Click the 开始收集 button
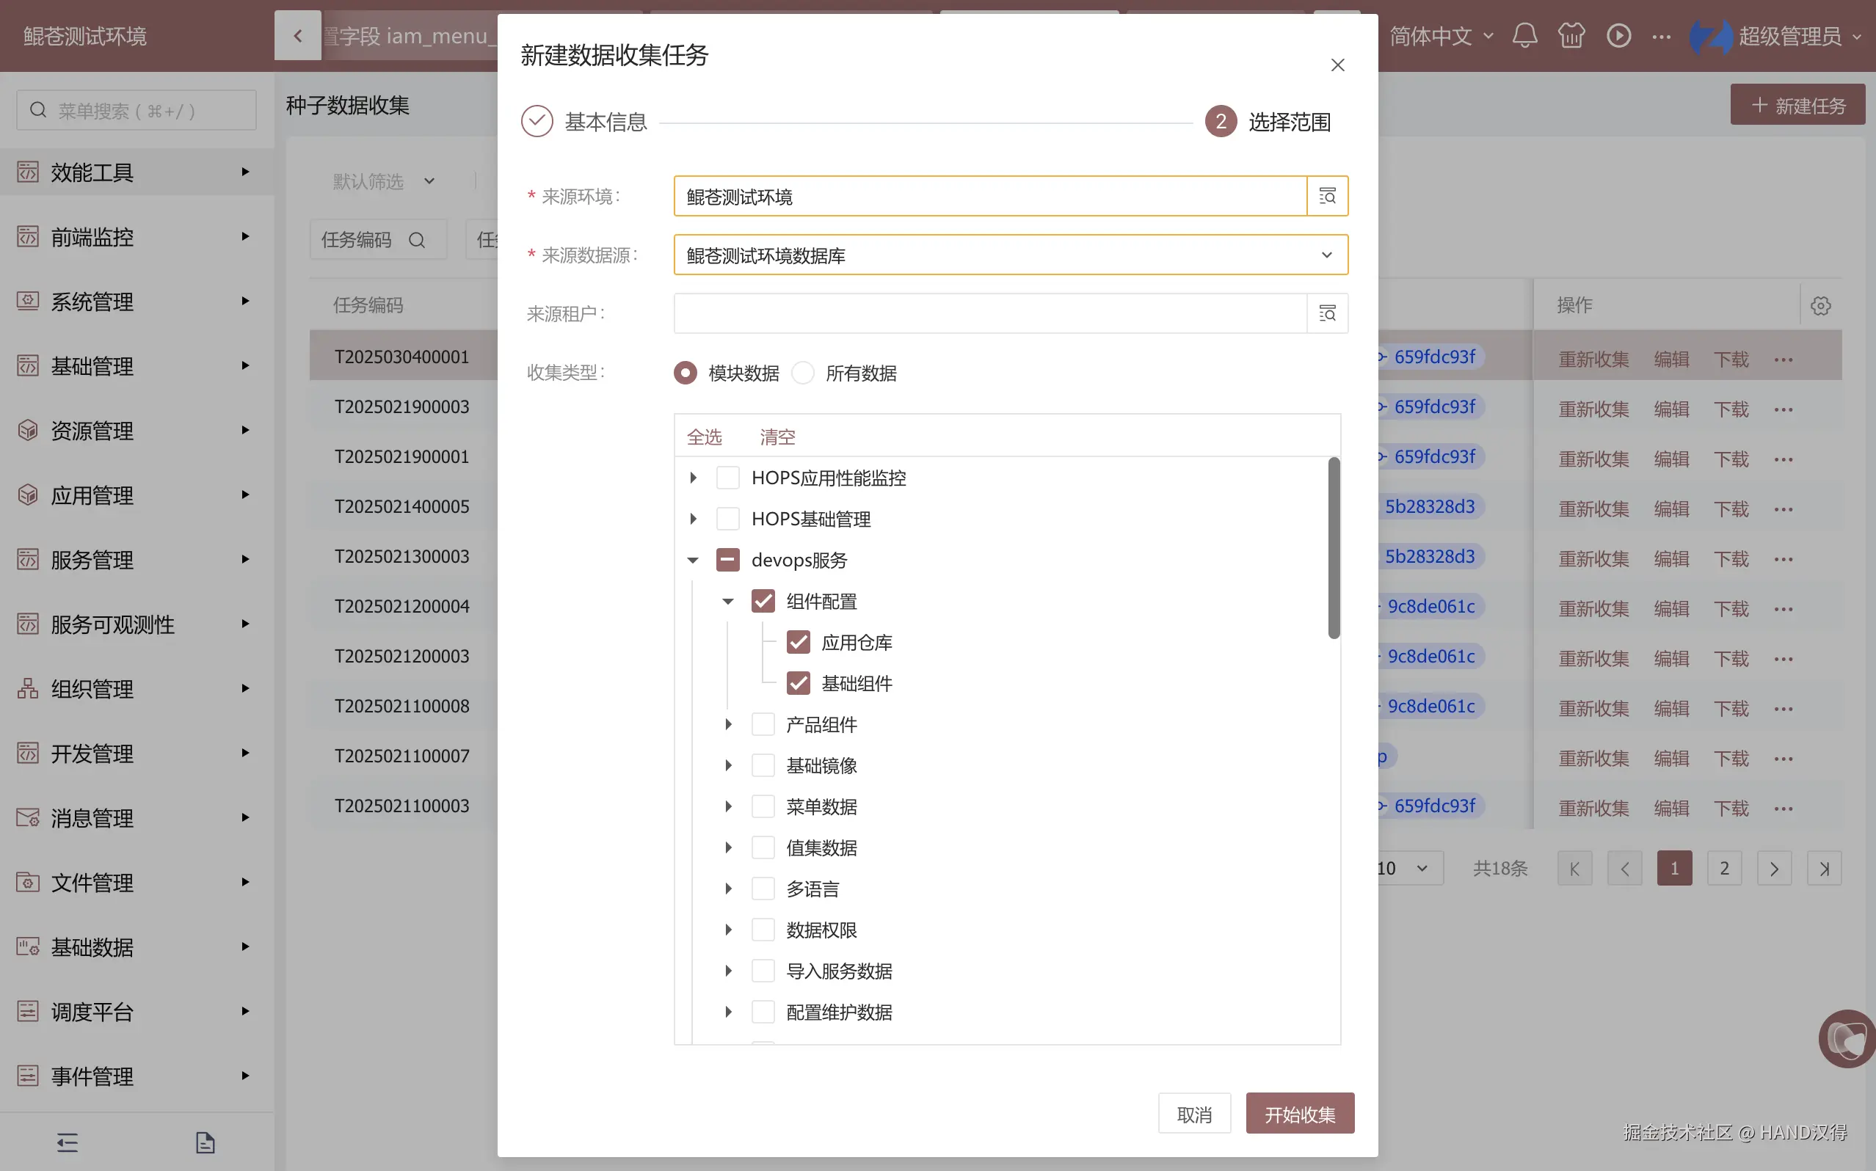The image size is (1876, 1171). click(x=1299, y=1114)
